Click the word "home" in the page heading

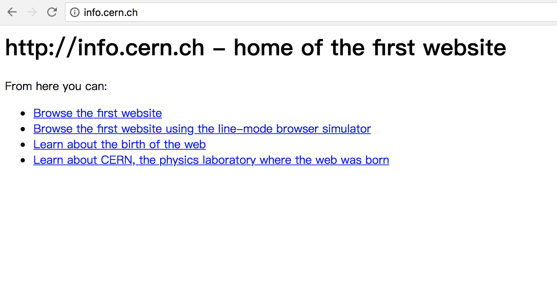263,48
